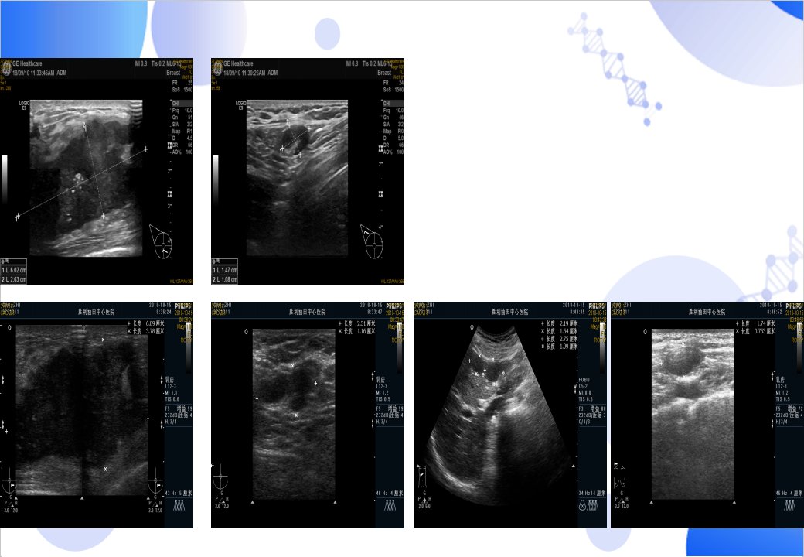Select the Philips ultrasound image timestamped 8:46:52

click(707, 415)
